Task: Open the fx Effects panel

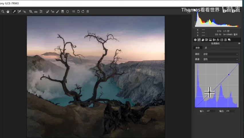Action: [218, 40]
